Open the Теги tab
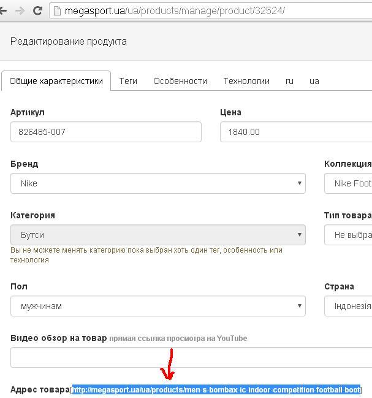The height and width of the screenshot is (398, 372). tap(128, 81)
